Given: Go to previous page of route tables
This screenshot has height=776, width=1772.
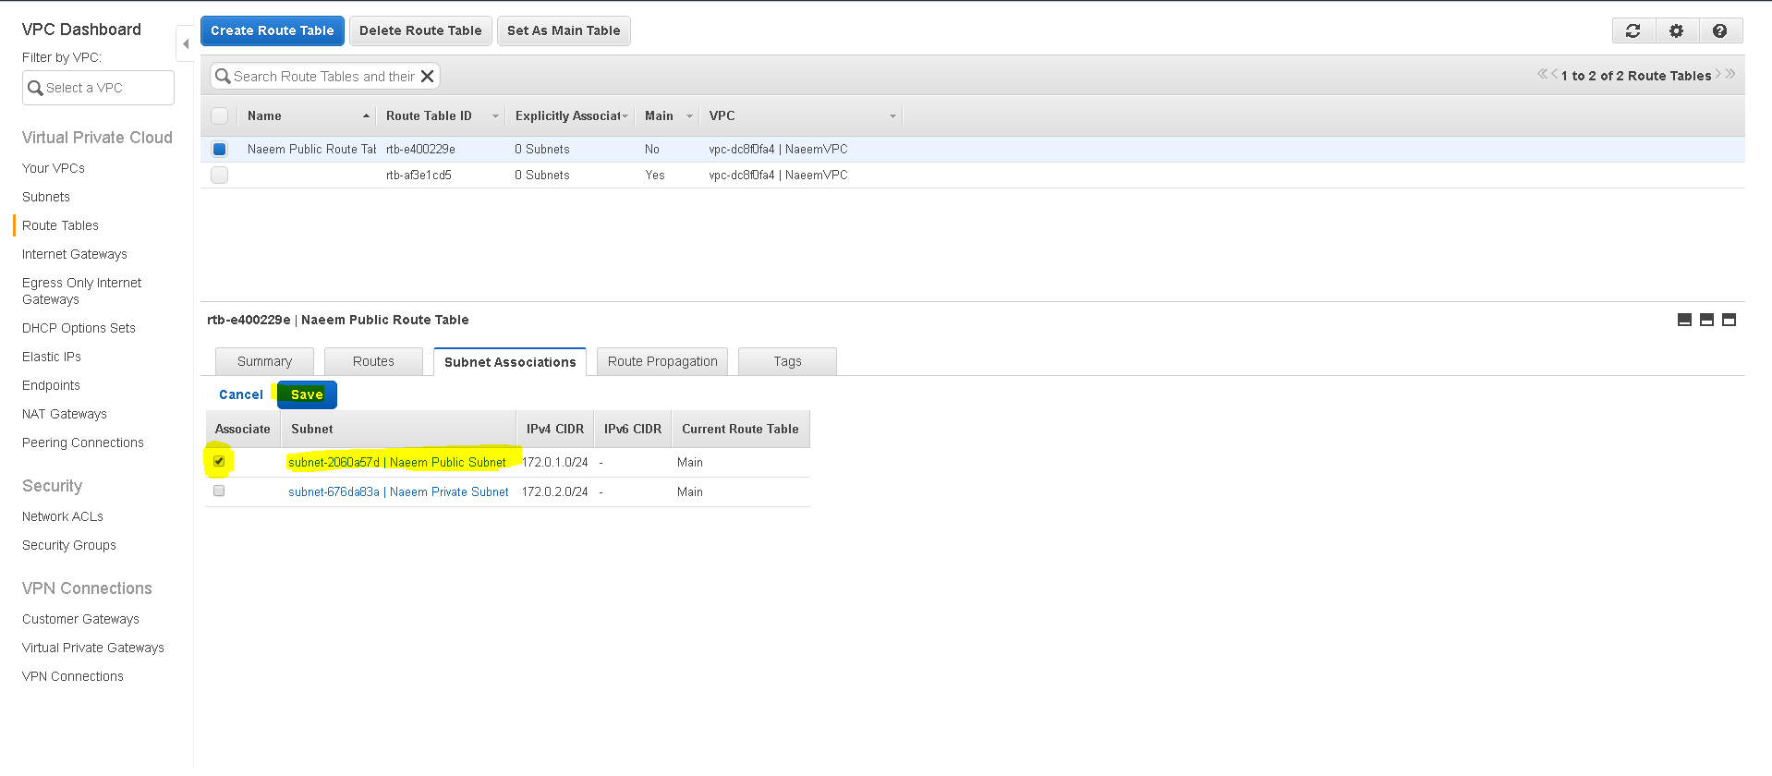Looking at the screenshot, I should [1554, 74].
